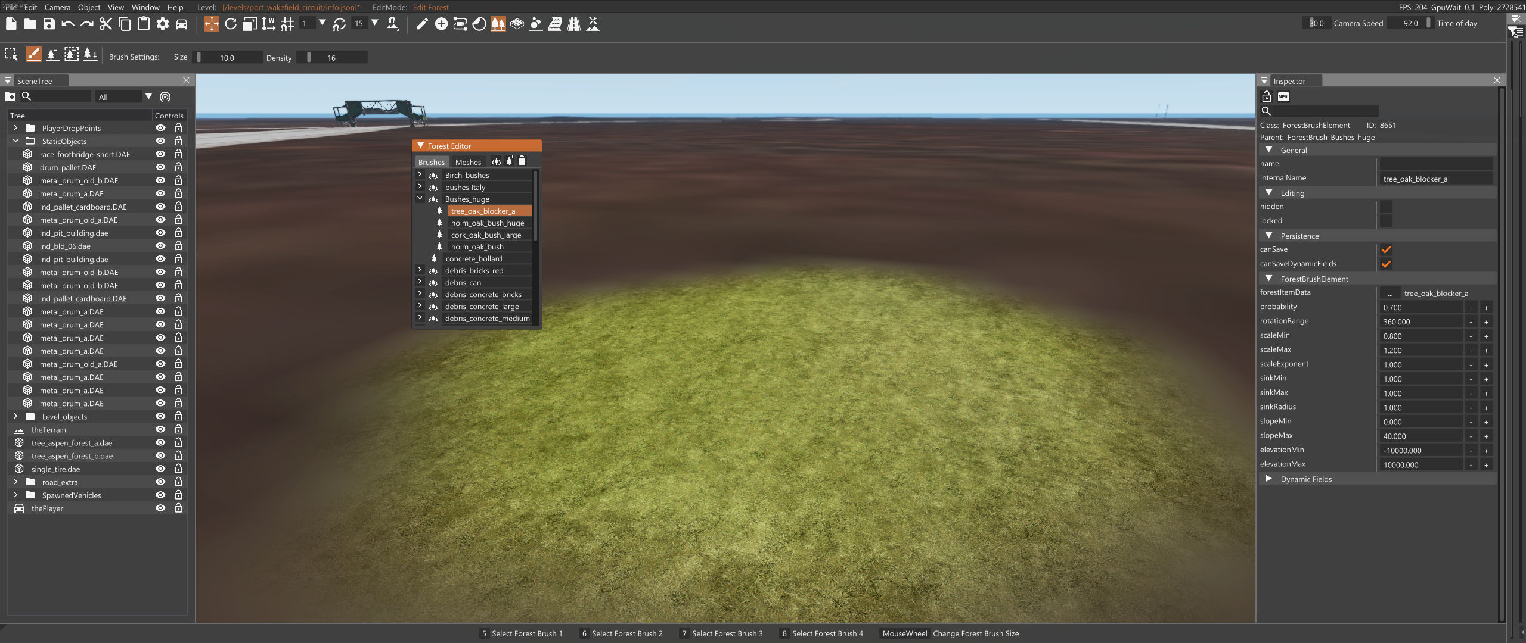The width and height of the screenshot is (1526, 643).
Task: Collapse the Bushes_huge brush group
Action: tap(420, 199)
